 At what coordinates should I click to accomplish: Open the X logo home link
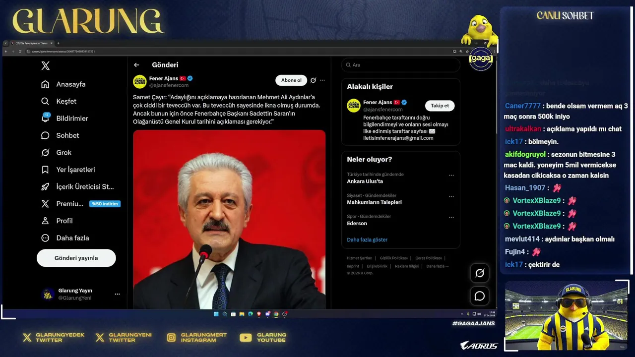pyautogui.click(x=45, y=65)
